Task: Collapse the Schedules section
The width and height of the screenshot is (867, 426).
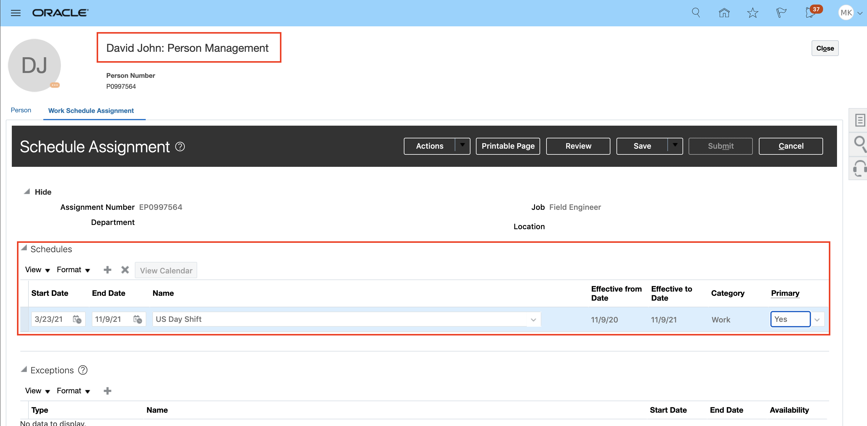Action: (x=24, y=248)
